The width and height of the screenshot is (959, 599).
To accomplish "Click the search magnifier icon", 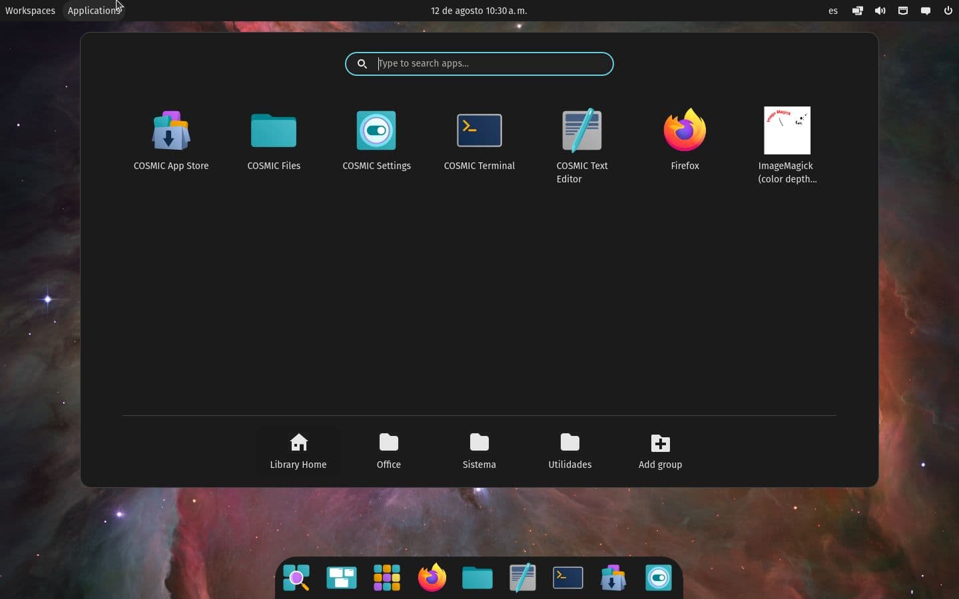I will pyautogui.click(x=362, y=64).
